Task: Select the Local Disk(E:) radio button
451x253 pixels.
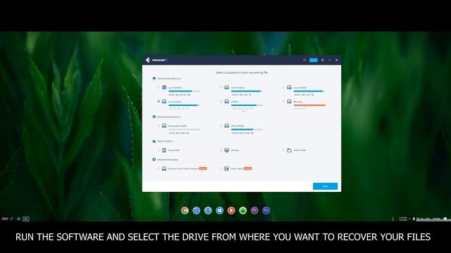Action: click(284, 87)
